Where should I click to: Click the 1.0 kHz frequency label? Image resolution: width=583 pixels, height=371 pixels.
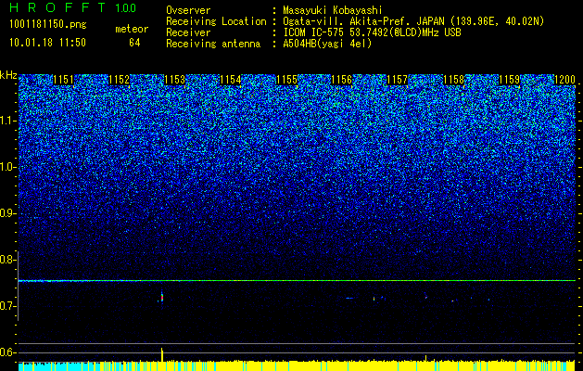pos(6,168)
